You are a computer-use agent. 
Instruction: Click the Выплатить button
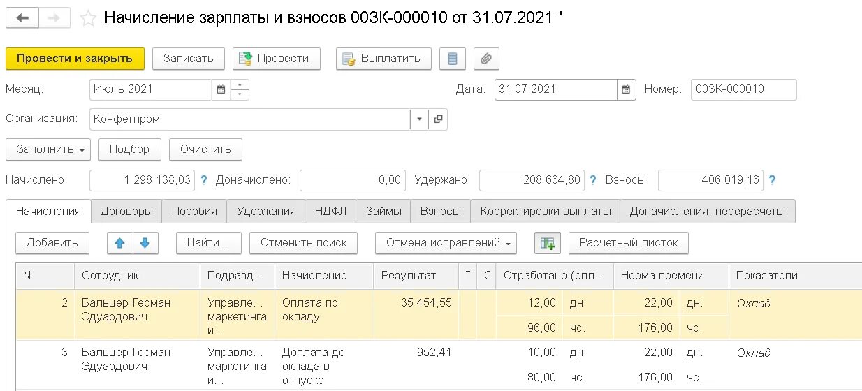[x=383, y=59]
